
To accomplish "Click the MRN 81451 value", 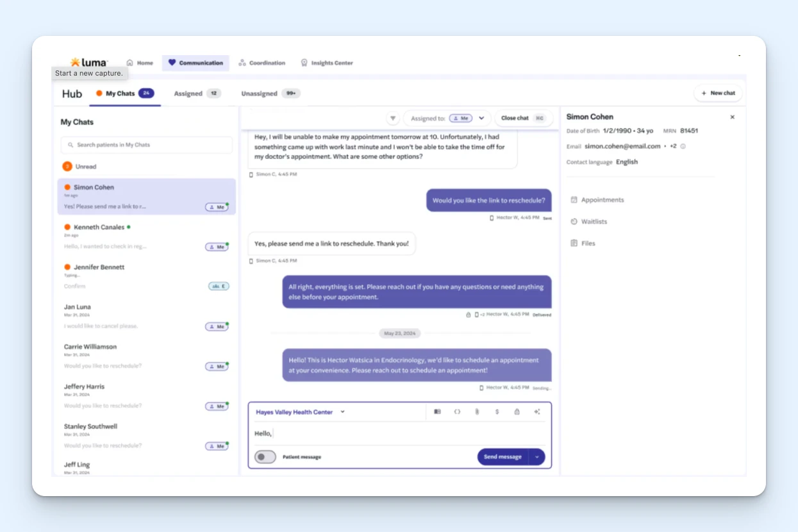I will (x=689, y=131).
